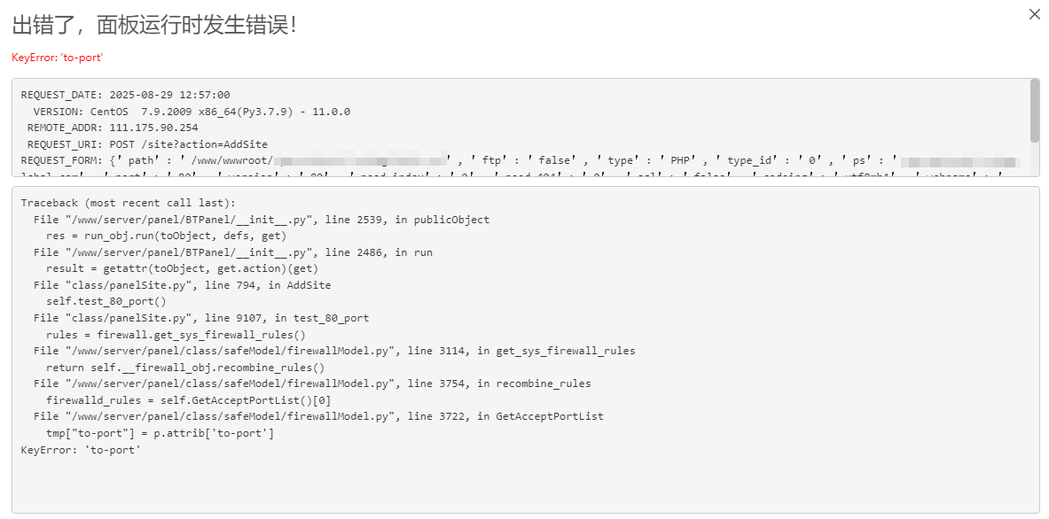
Task: Click the red KeyError 'to-port' message
Action: click(58, 58)
